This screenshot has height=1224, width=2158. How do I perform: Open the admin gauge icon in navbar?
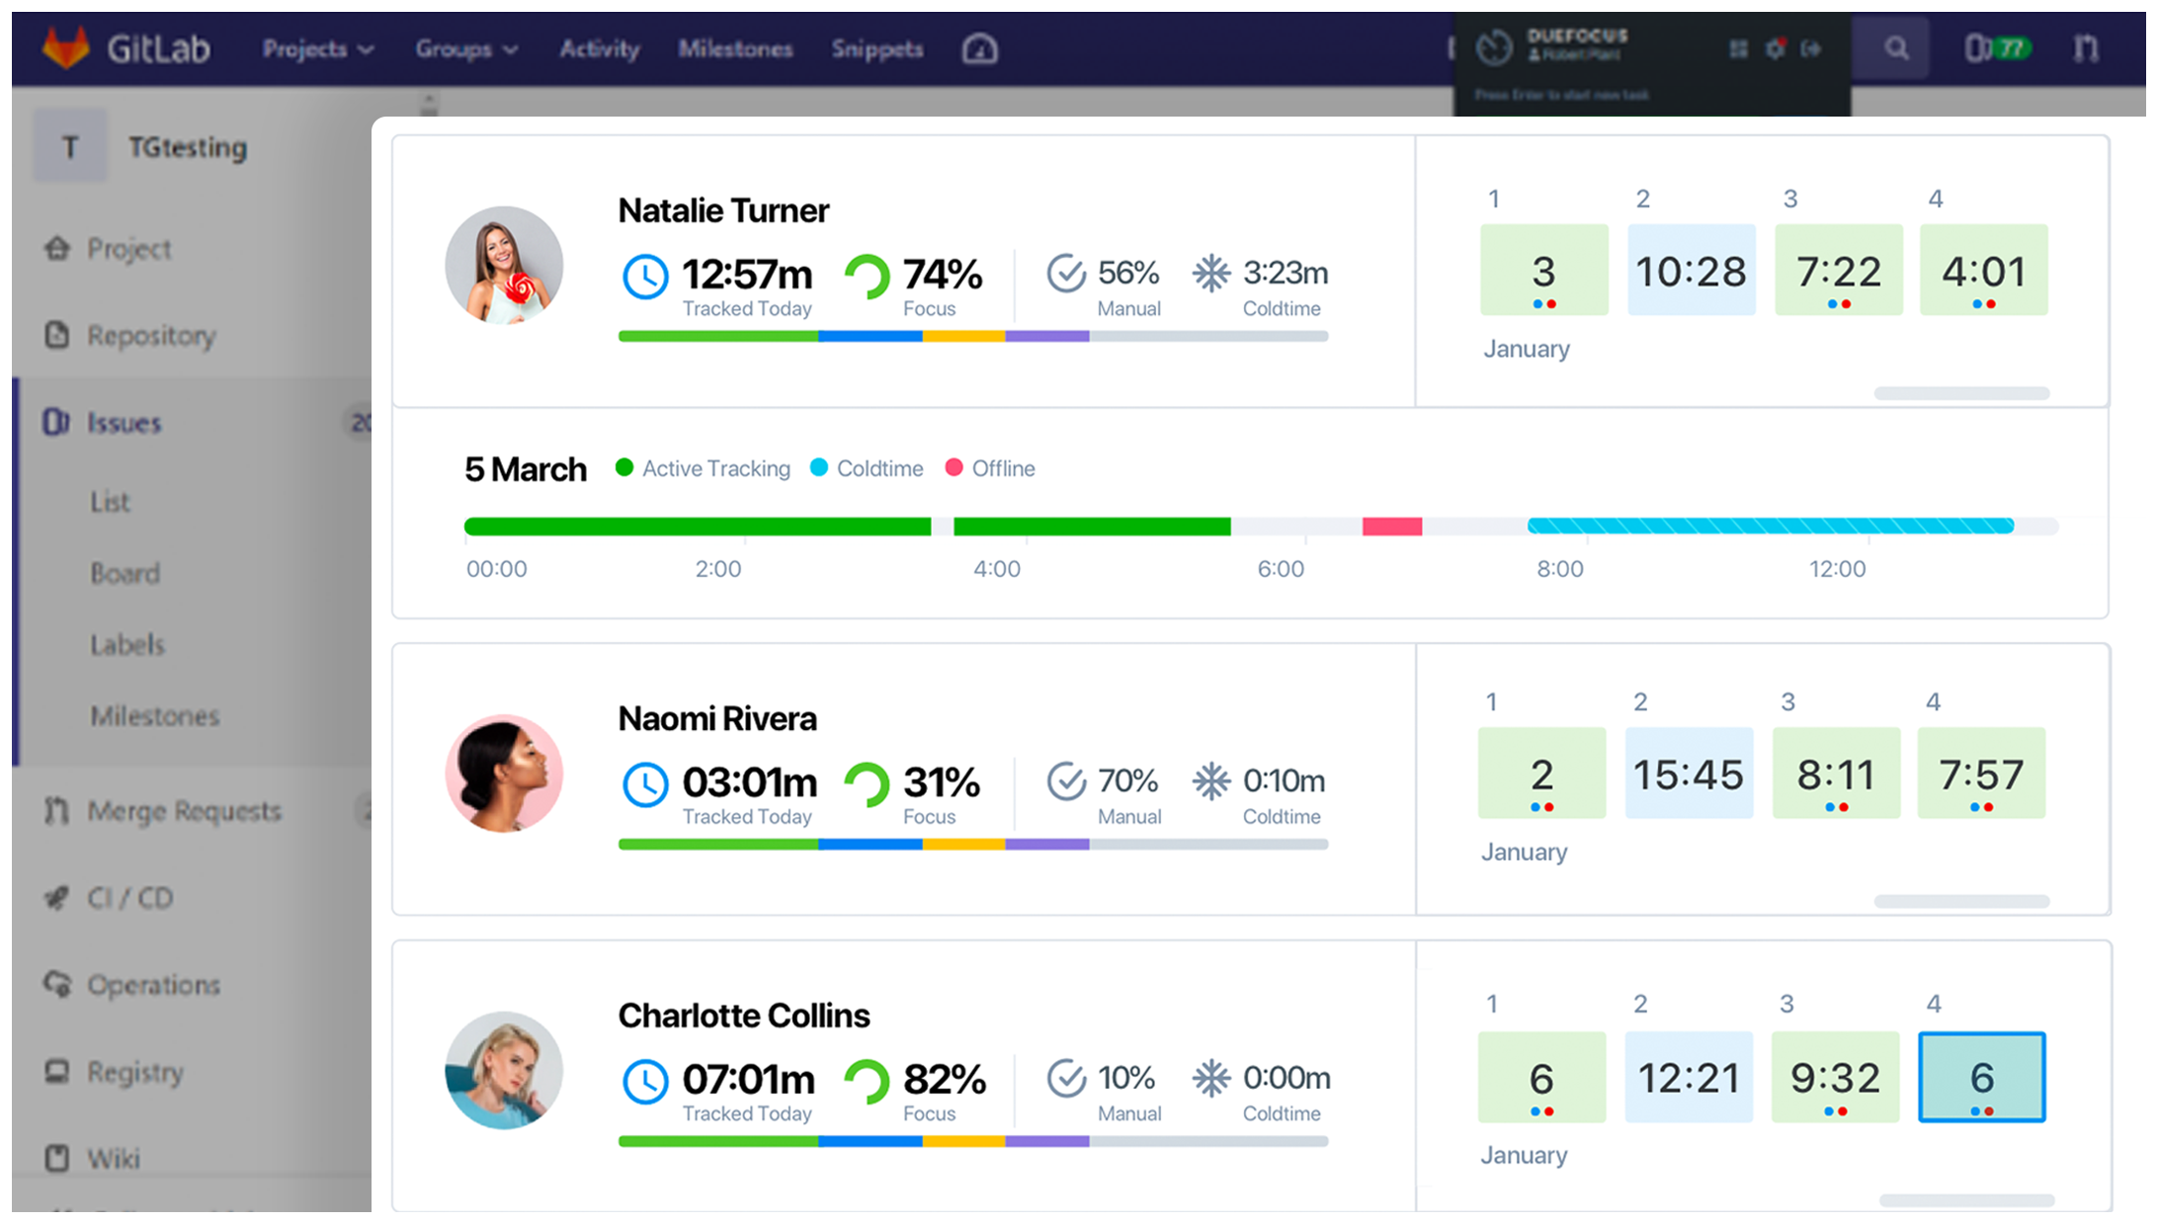pos(979,48)
